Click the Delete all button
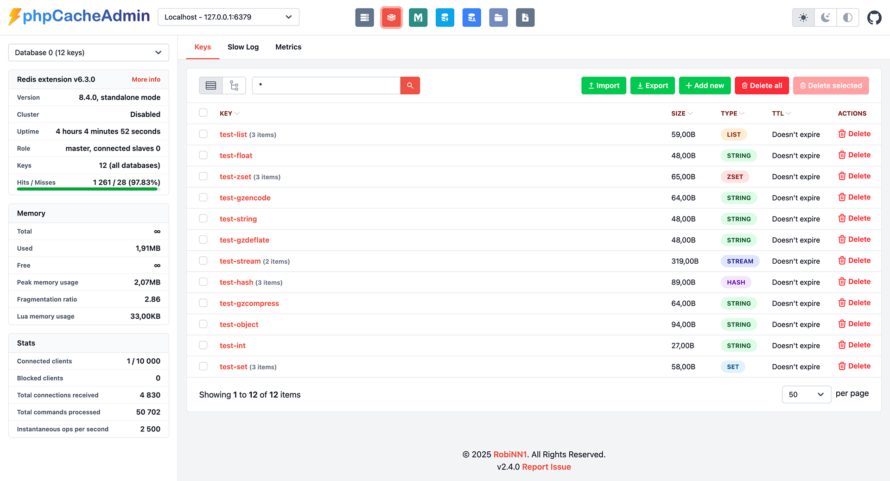 762,86
